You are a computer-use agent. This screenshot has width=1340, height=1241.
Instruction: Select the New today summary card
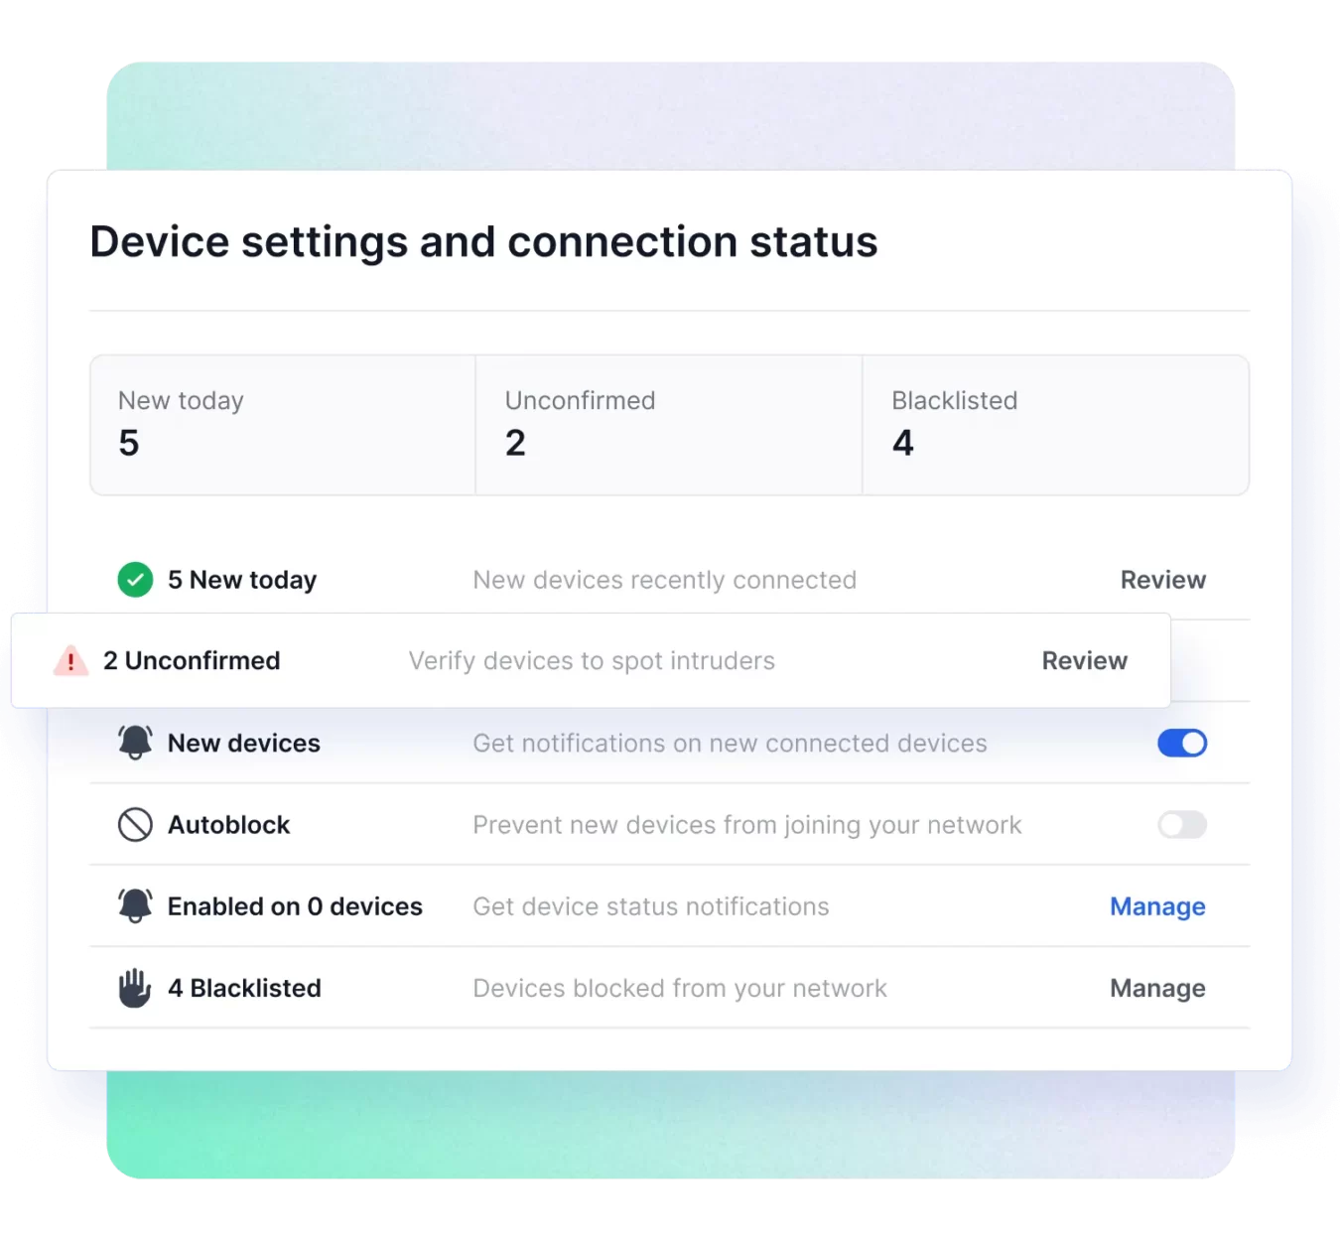point(283,425)
